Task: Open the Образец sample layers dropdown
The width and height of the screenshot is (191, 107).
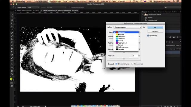Action: (x=56, y=7)
